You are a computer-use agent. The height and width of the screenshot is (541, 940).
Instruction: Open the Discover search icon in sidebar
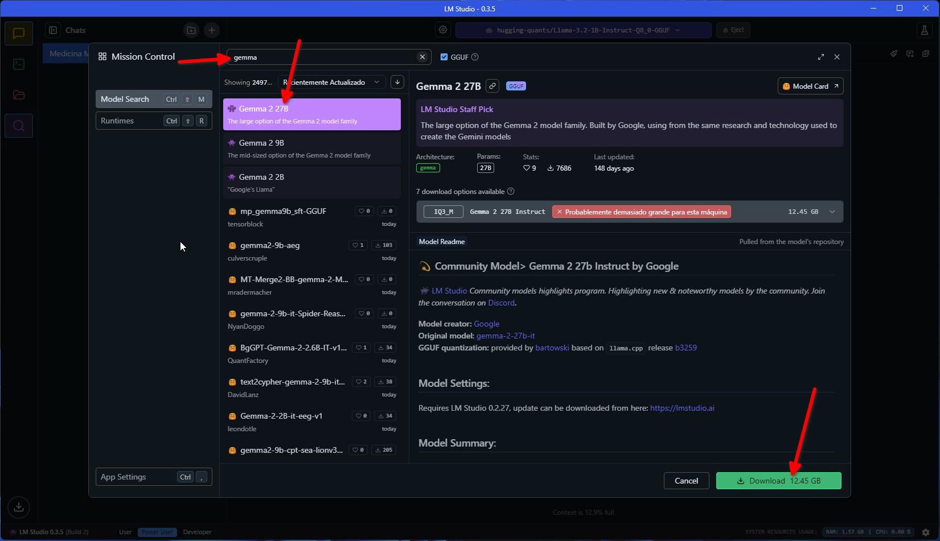click(x=19, y=126)
